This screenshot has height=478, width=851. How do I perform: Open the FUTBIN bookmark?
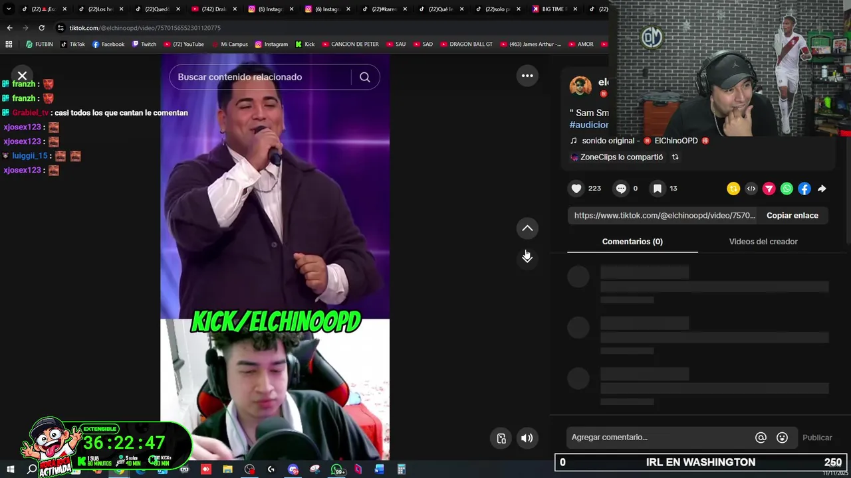pyautogui.click(x=39, y=44)
